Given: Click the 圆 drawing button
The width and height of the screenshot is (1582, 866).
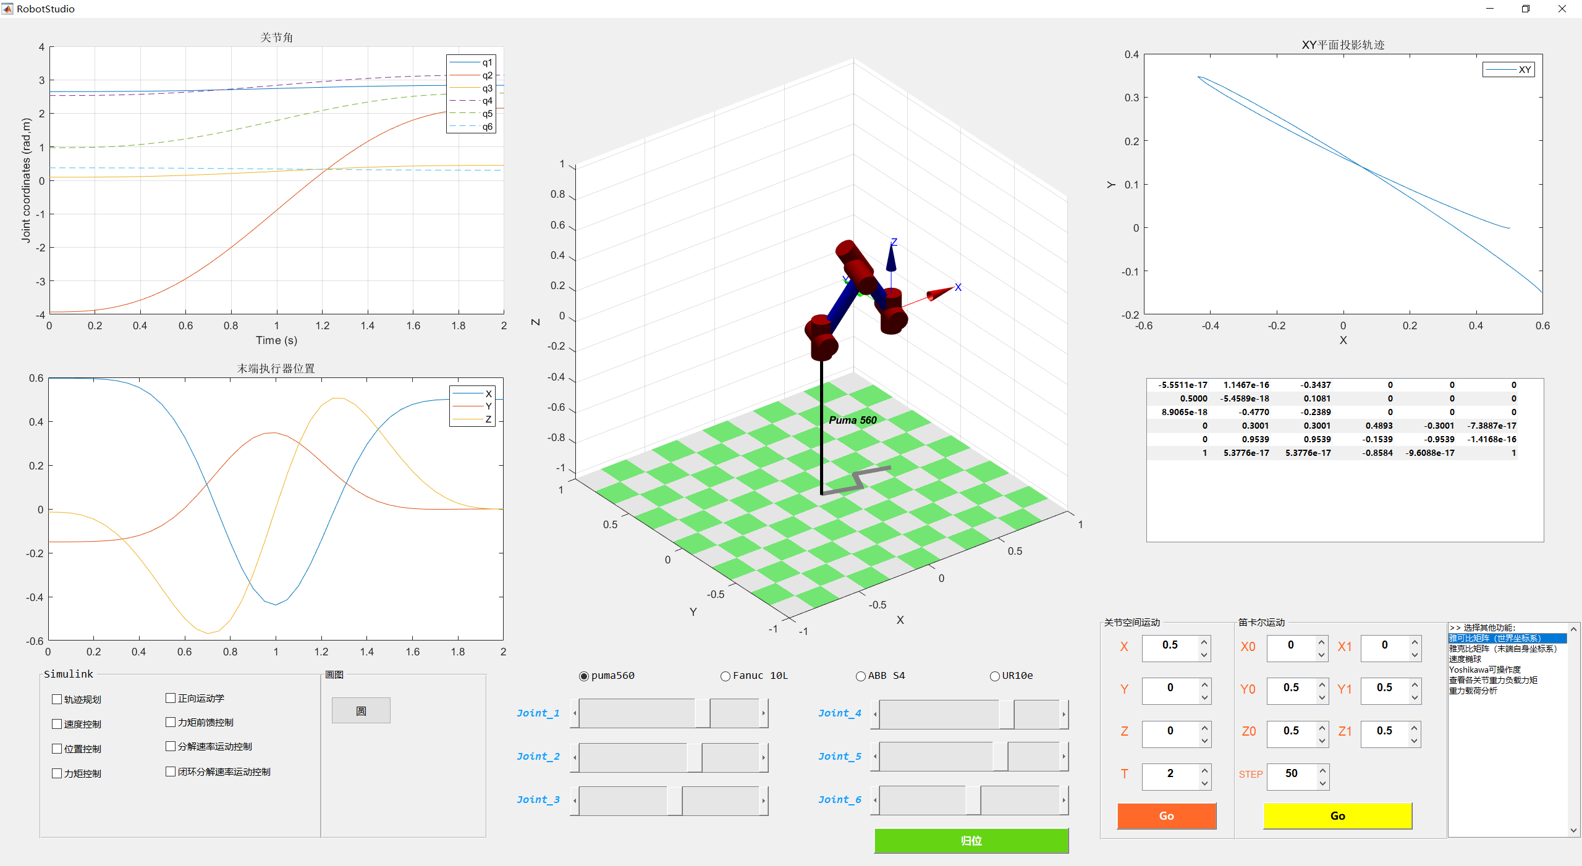Looking at the screenshot, I should coord(361,710).
